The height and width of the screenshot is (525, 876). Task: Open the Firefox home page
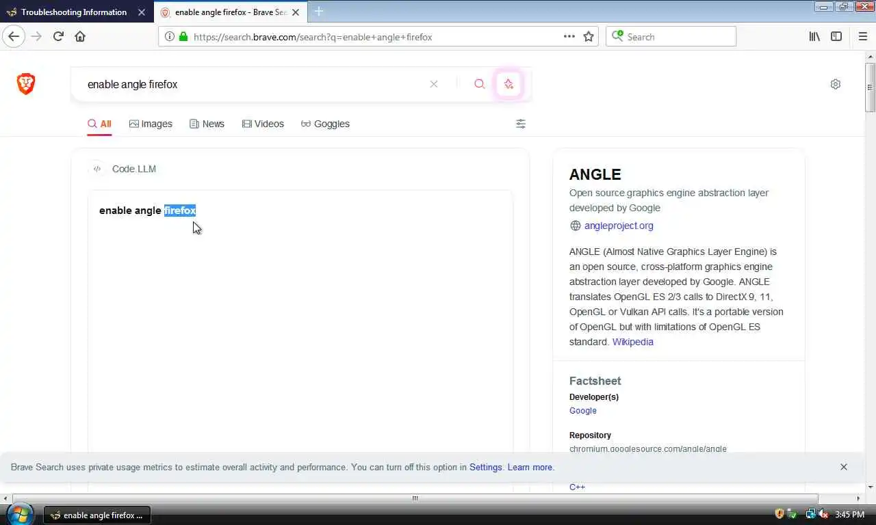80,37
